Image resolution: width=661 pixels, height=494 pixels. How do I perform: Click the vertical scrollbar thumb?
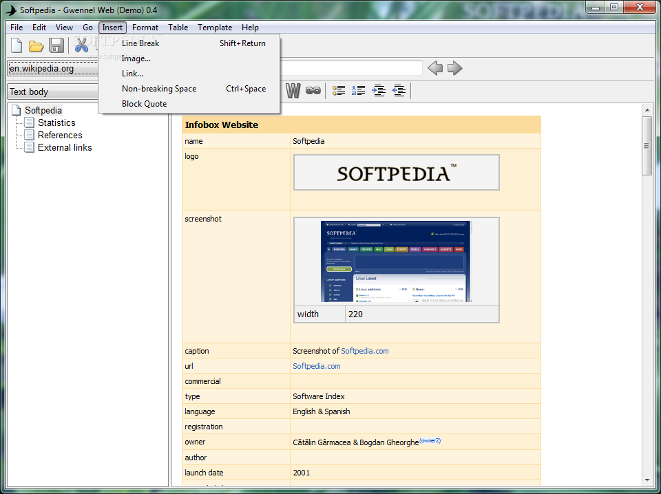tap(647, 146)
